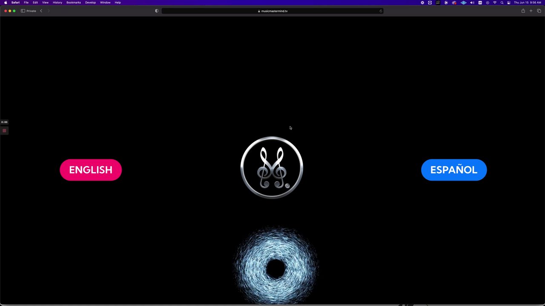Click the Private browsing label
Screen dimensions: 545x306
click(x=31, y=11)
